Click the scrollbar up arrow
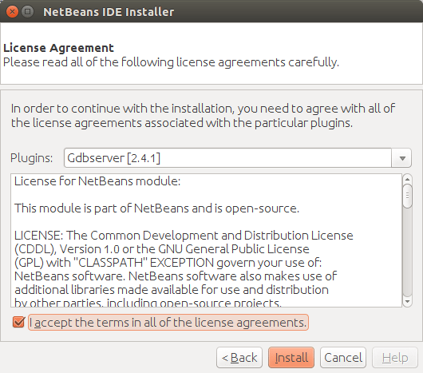The width and height of the screenshot is (423, 373). click(x=407, y=179)
